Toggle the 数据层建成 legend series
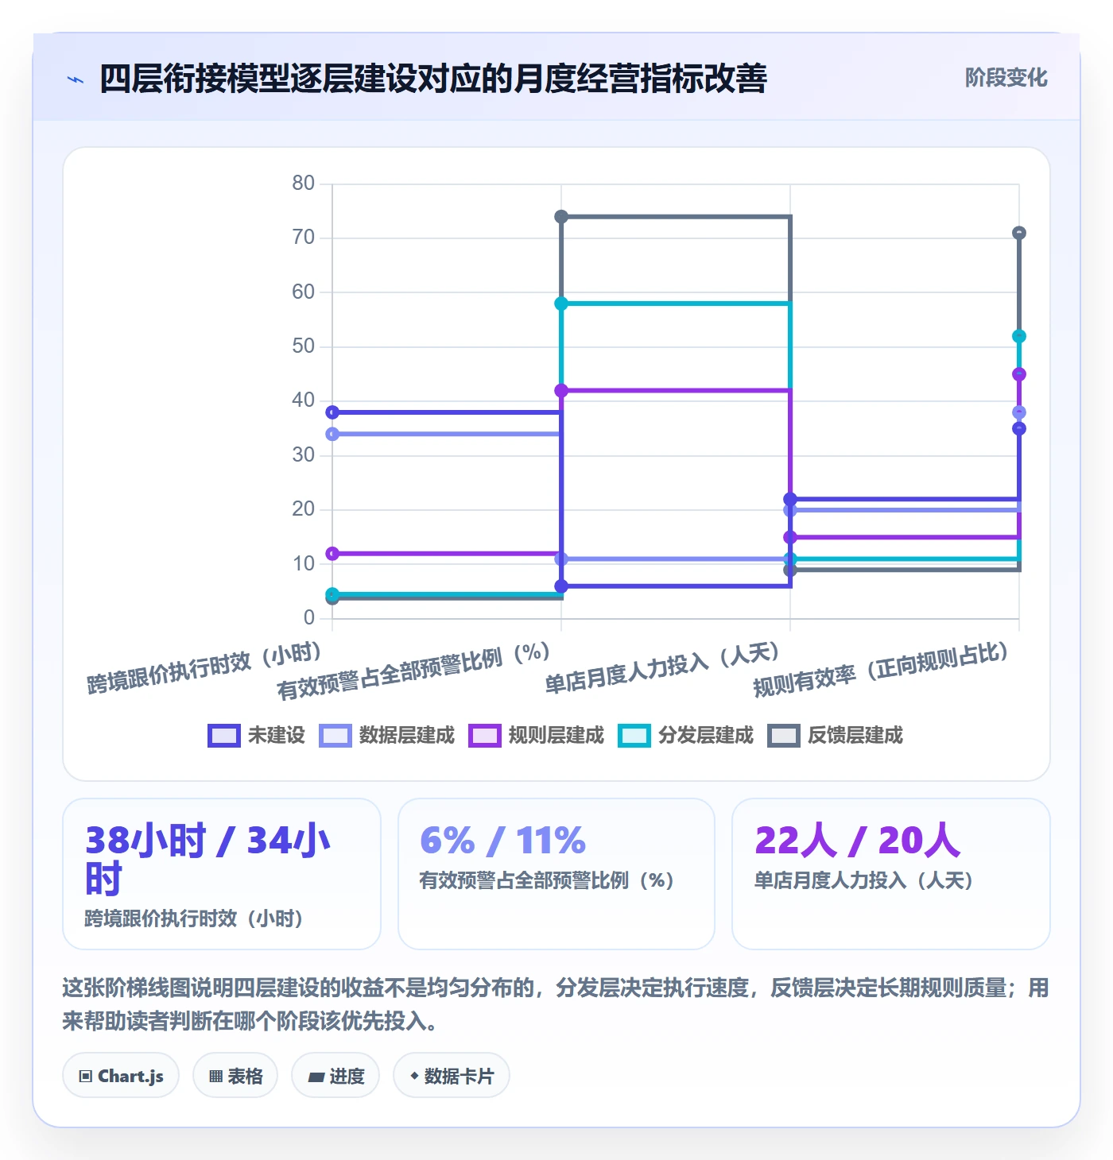1113x1160 pixels. (x=386, y=735)
